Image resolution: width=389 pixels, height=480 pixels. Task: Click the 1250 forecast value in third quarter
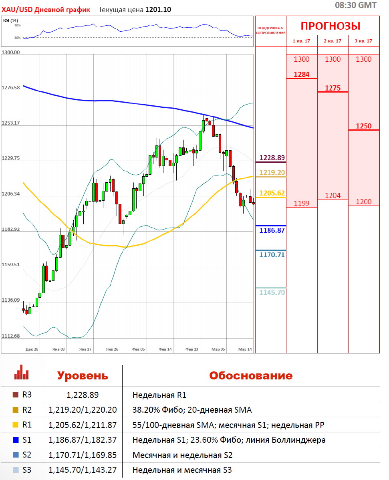[x=363, y=126]
